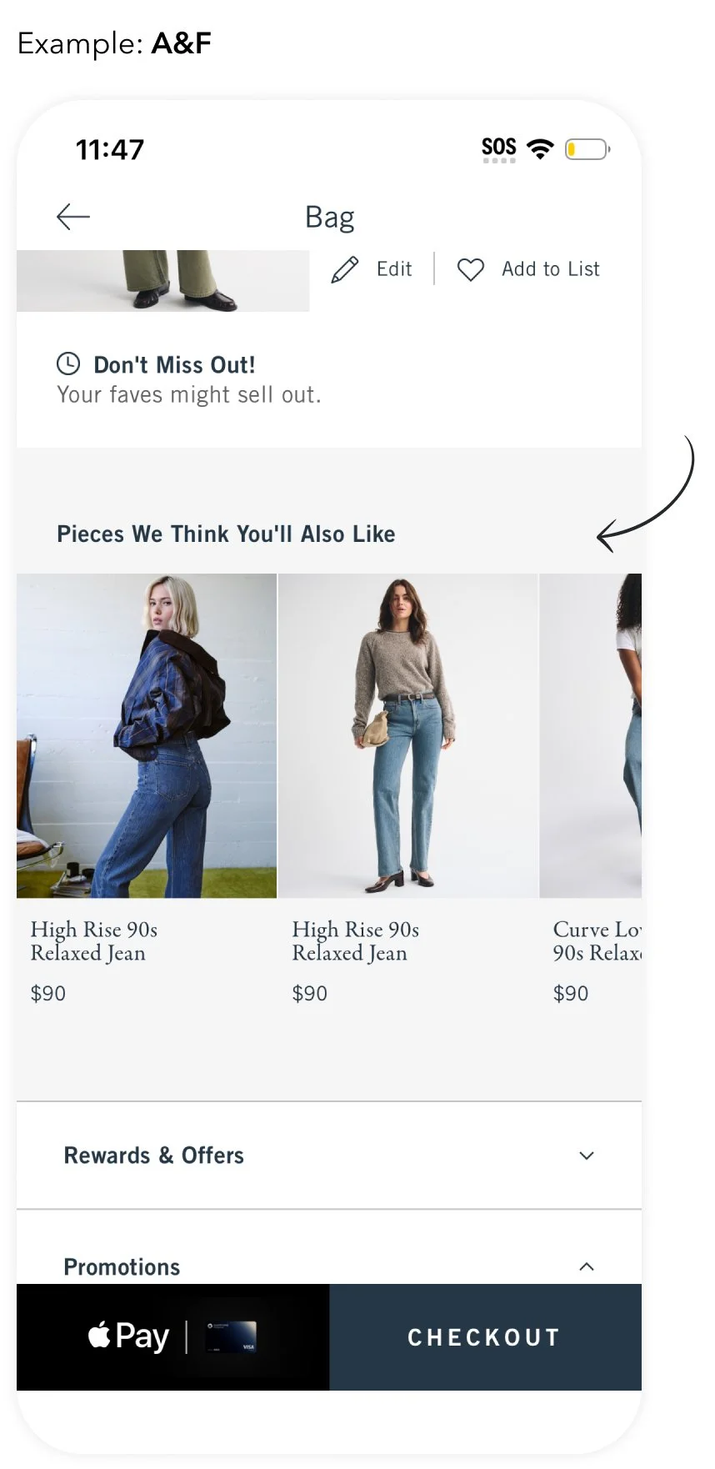Open the Curve Love 90s Relaxed product

(x=591, y=735)
